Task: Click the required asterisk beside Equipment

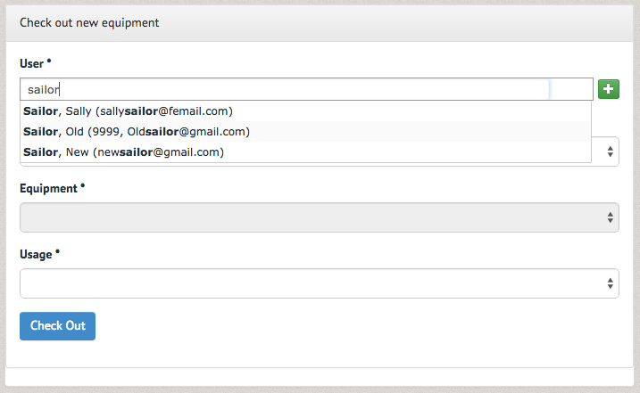Action: coord(82,186)
